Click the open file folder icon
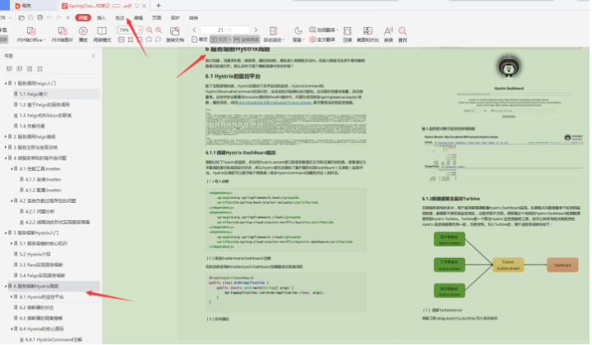This screenshot has width=592, height=345. (x=21, y=18)
